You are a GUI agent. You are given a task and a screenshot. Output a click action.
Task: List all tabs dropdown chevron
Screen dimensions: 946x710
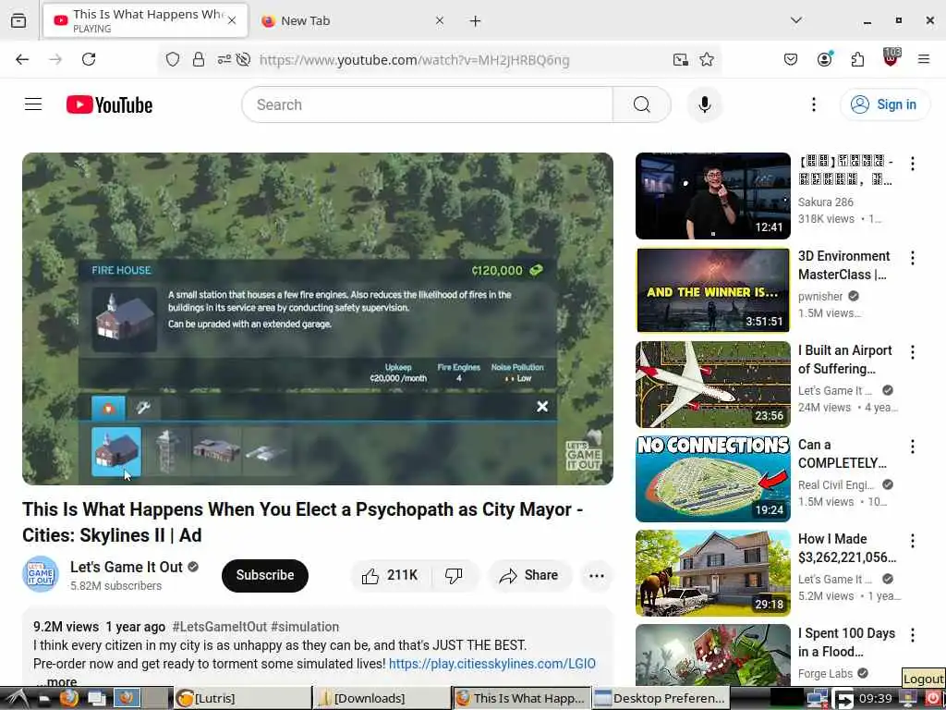click(x=795, y=20)
